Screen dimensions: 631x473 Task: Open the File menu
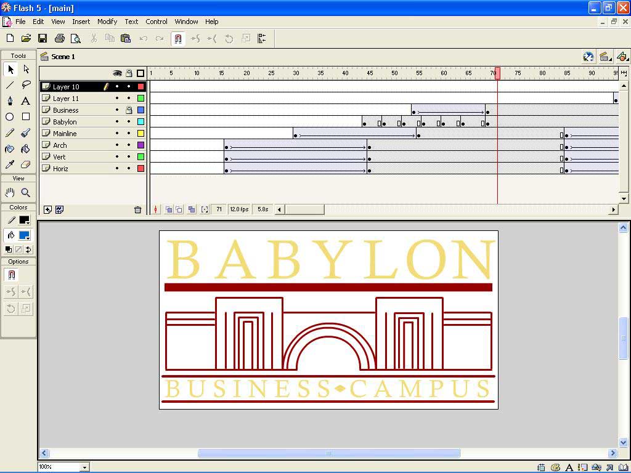point(20,22)
